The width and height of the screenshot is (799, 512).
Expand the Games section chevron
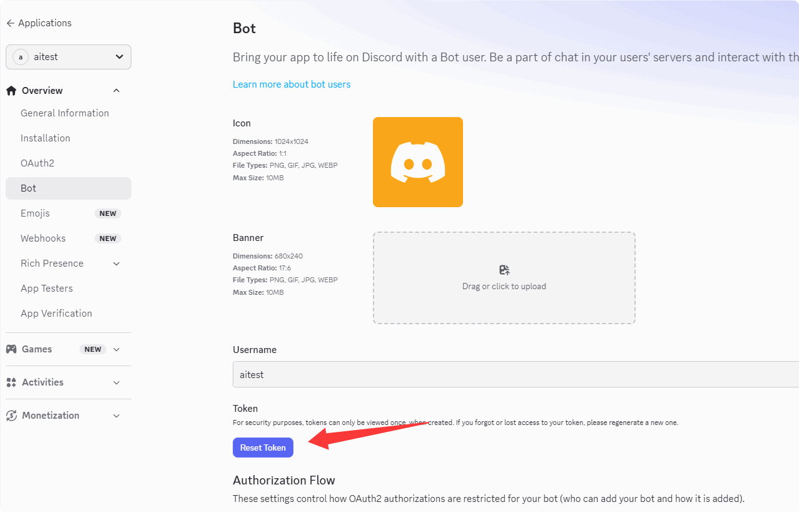[116, 349]
